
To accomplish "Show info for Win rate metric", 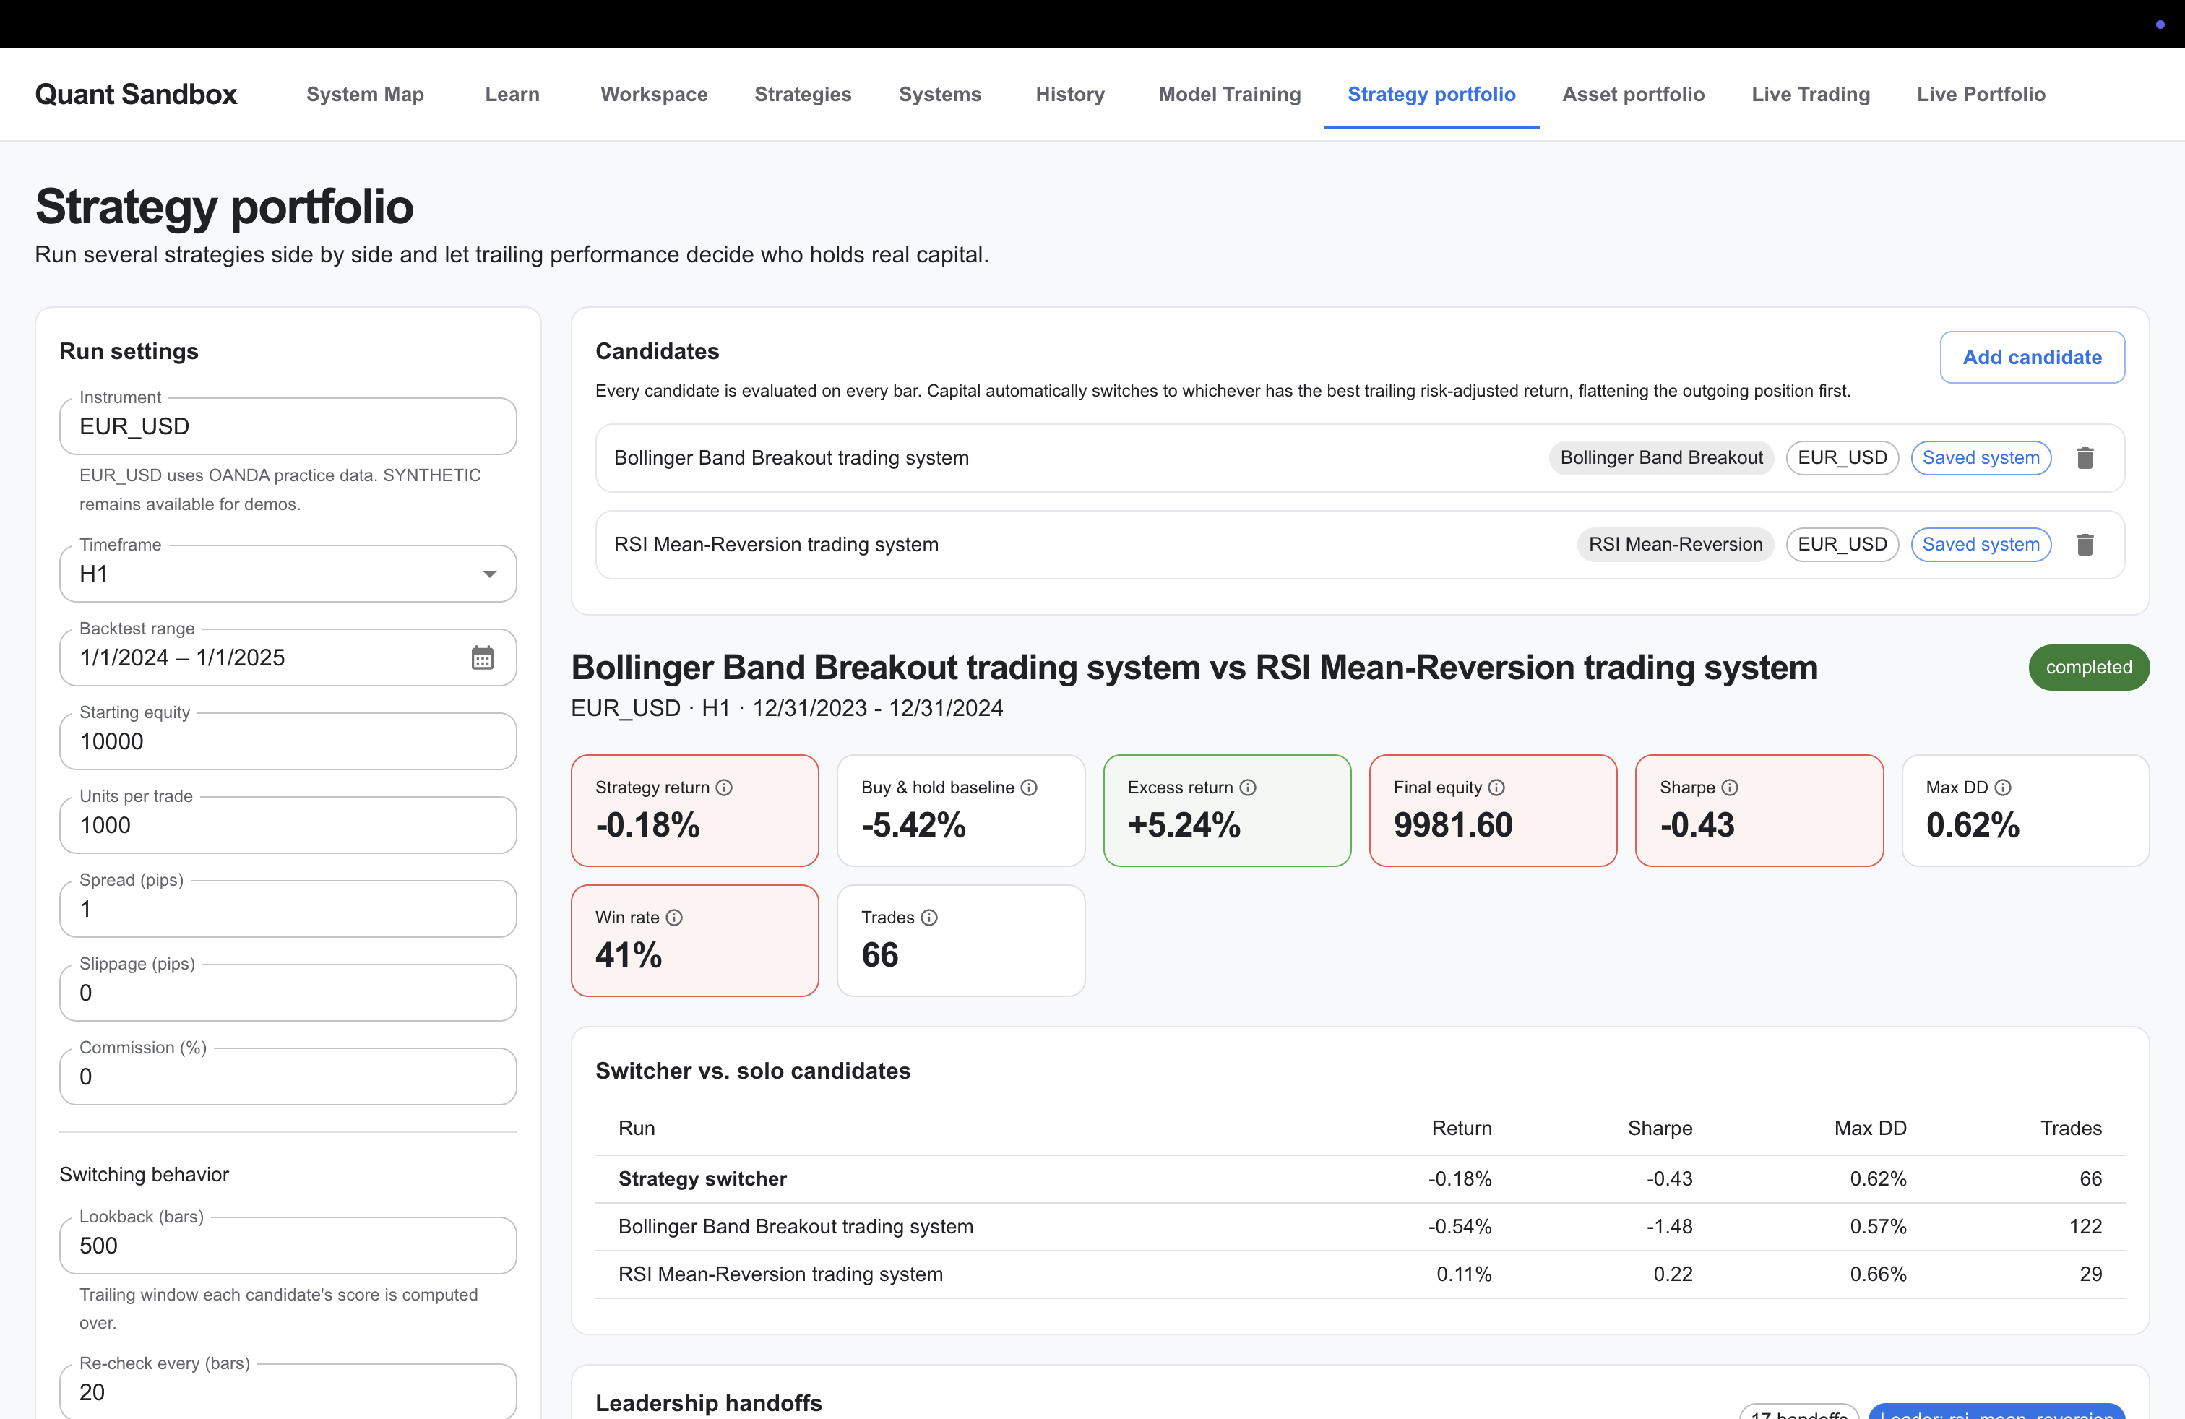I will pyautogui.click(x=674, y=918).
